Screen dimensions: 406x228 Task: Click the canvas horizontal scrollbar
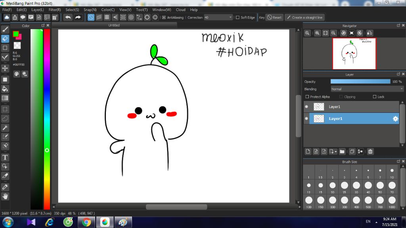(x=176, y=207)
